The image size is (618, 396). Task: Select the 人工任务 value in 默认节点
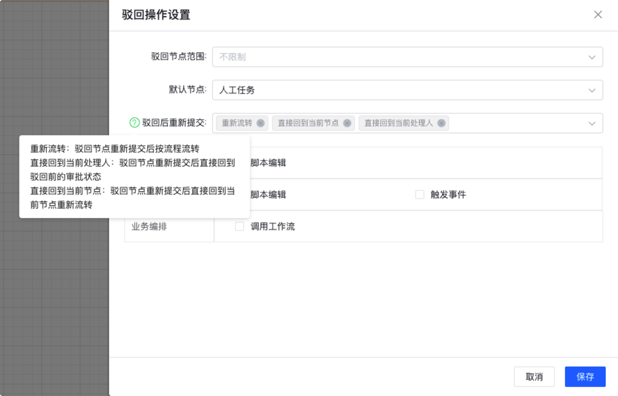click(x=238, y=90)
